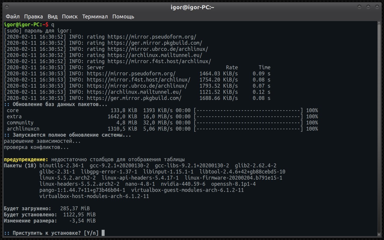The width and height of the screenshot is (384, 240).
Task: Open the Поиск menu
Action: coord(70,16)
